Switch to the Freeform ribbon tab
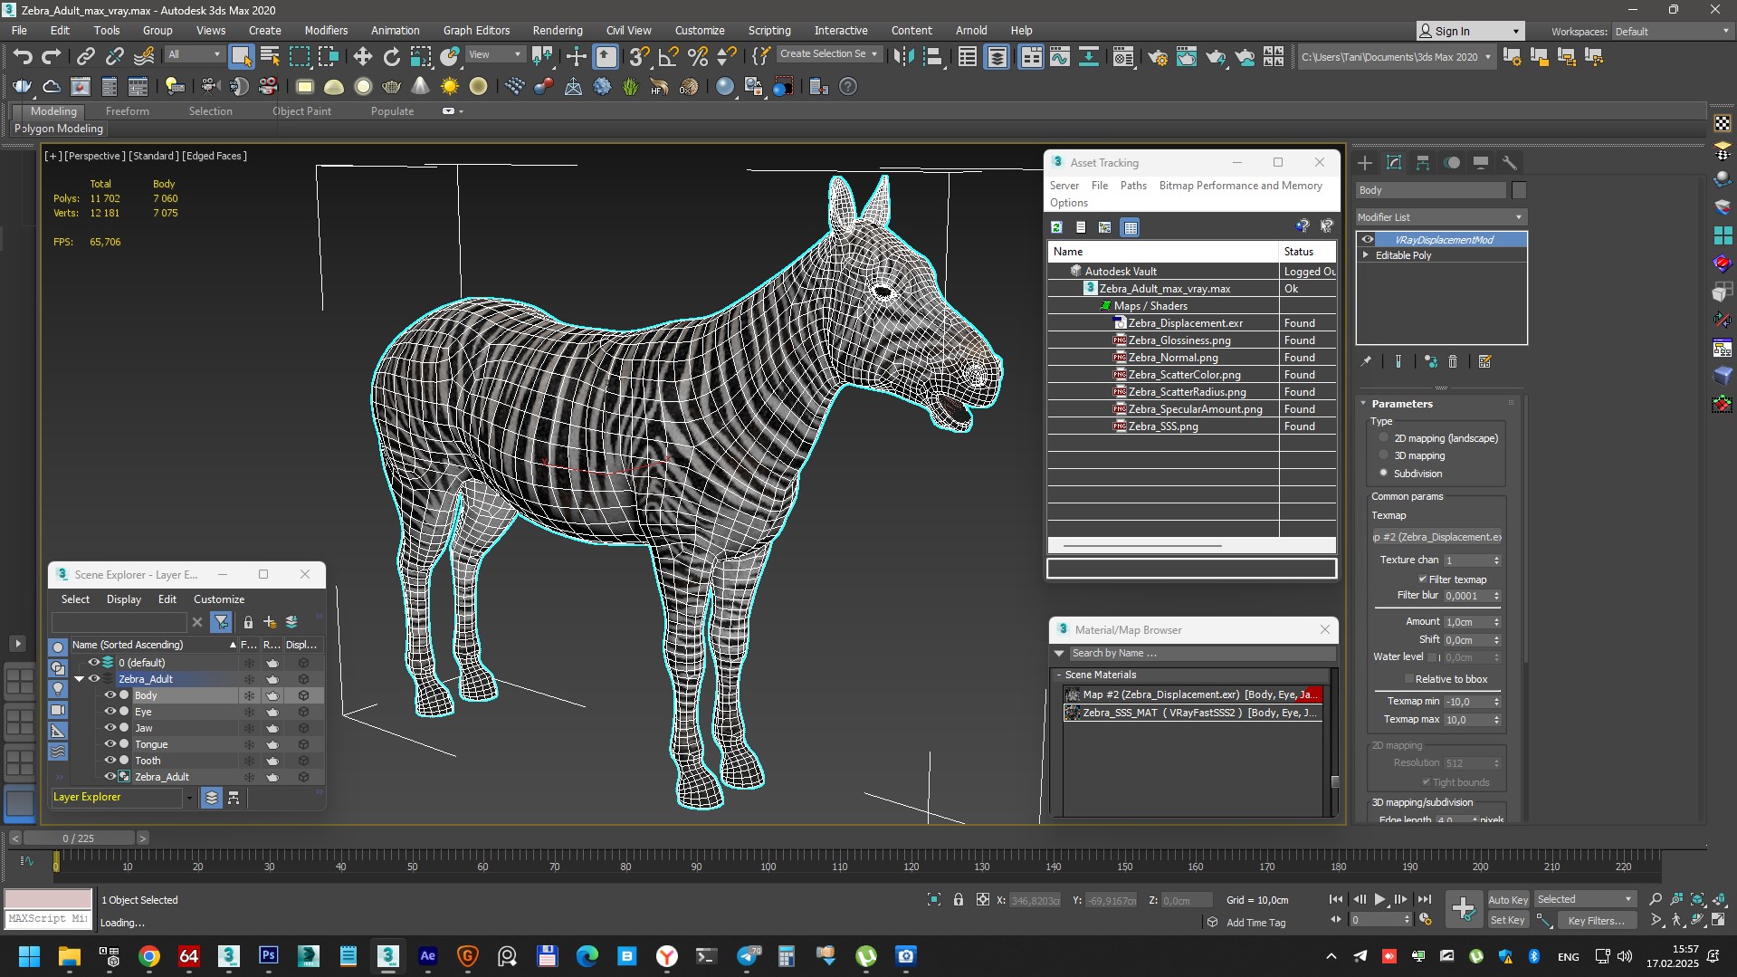The height and width of the screenshot is (977, 1737). click(x=127, y=110)
